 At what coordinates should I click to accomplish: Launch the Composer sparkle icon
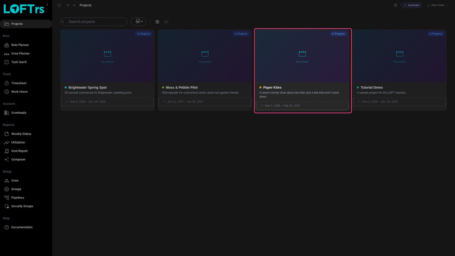(6, 160)
